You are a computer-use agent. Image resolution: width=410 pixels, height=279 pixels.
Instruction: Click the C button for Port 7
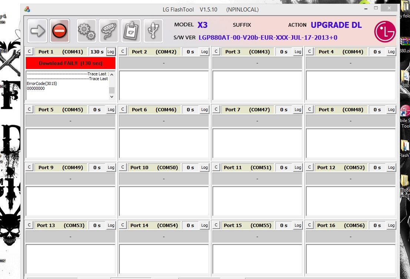point(216,109)
